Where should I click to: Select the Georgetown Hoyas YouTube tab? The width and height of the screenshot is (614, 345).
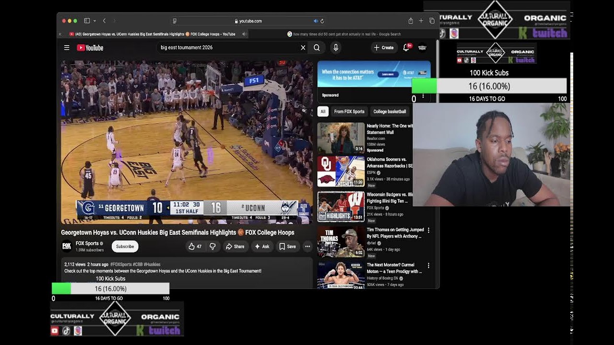point(152,34)
